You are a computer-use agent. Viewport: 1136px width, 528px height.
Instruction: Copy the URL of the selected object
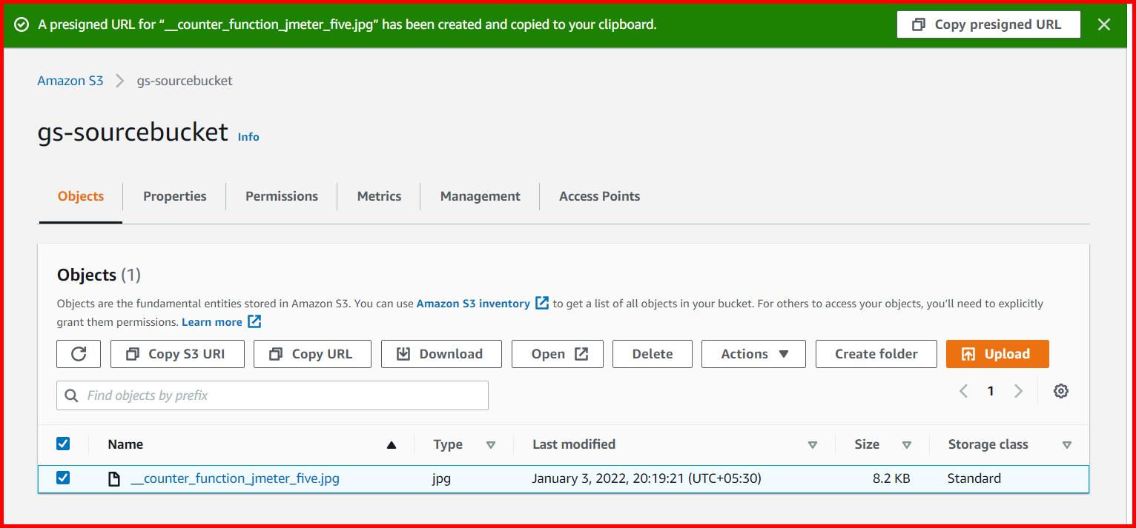312,353
